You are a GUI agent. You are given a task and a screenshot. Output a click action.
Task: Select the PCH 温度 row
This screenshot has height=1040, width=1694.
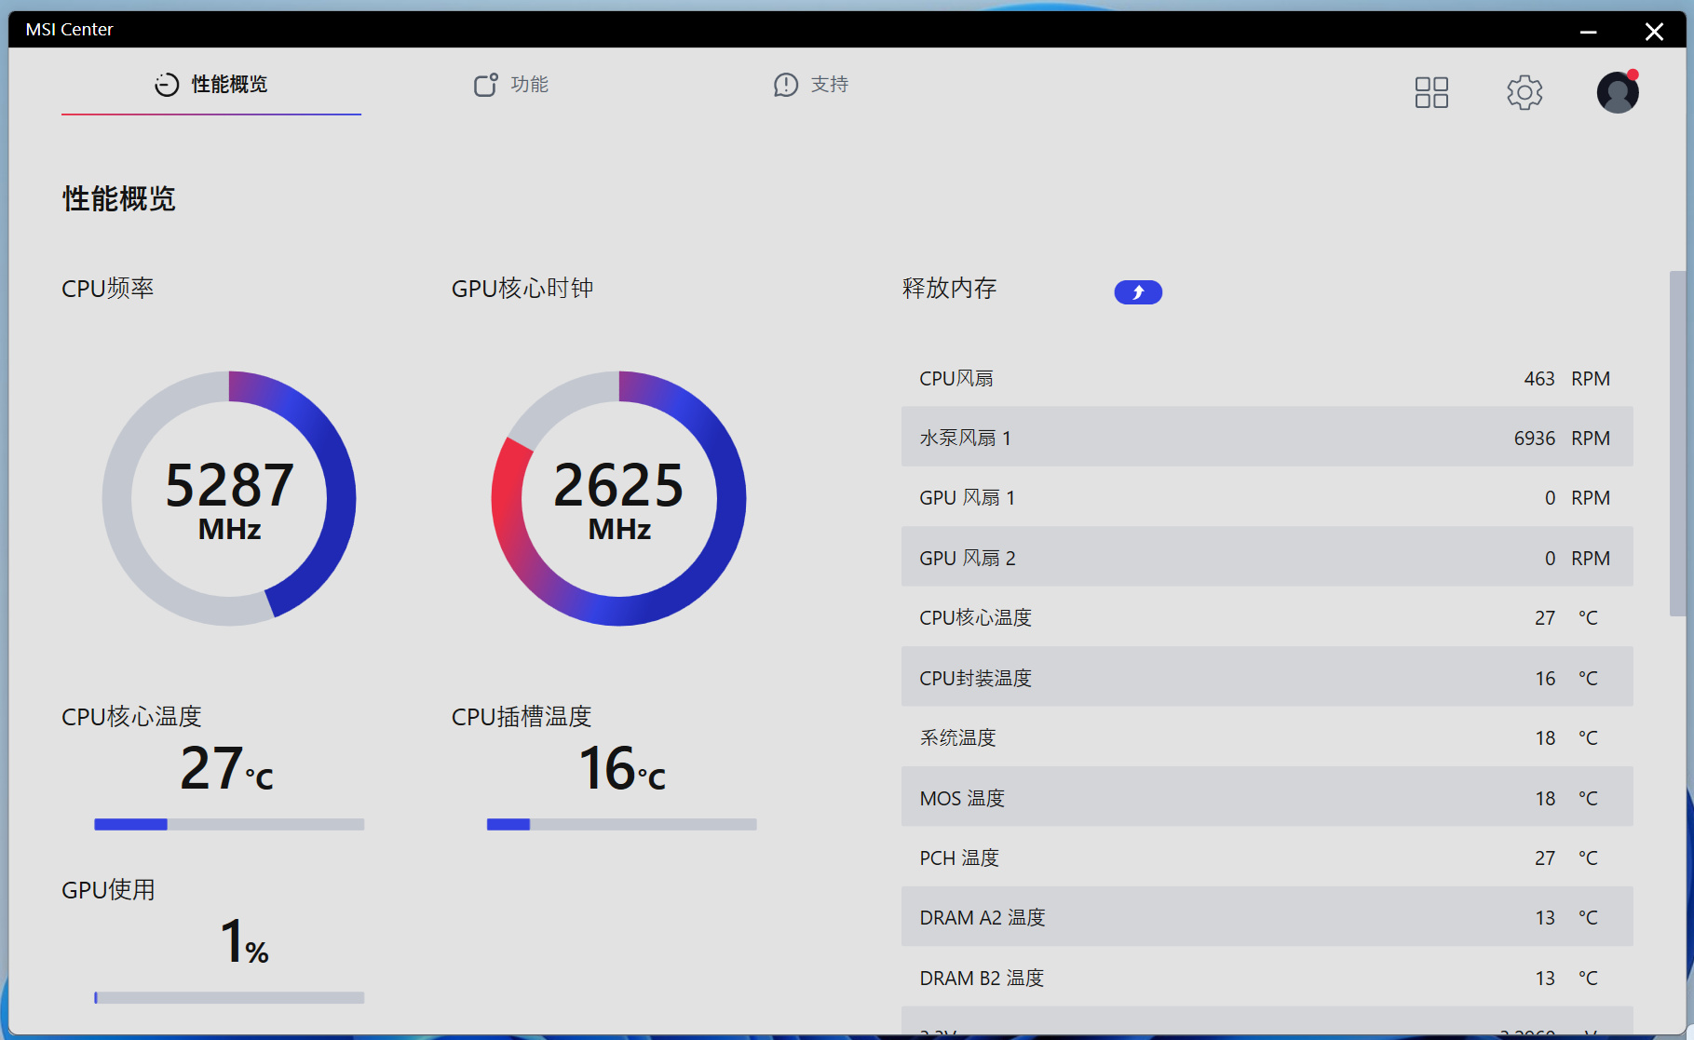1267,858
